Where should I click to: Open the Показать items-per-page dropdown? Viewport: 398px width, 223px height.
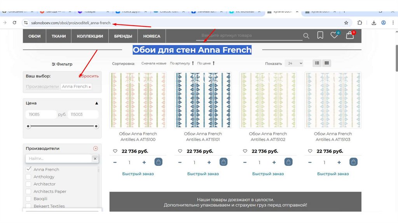(294, 63)
